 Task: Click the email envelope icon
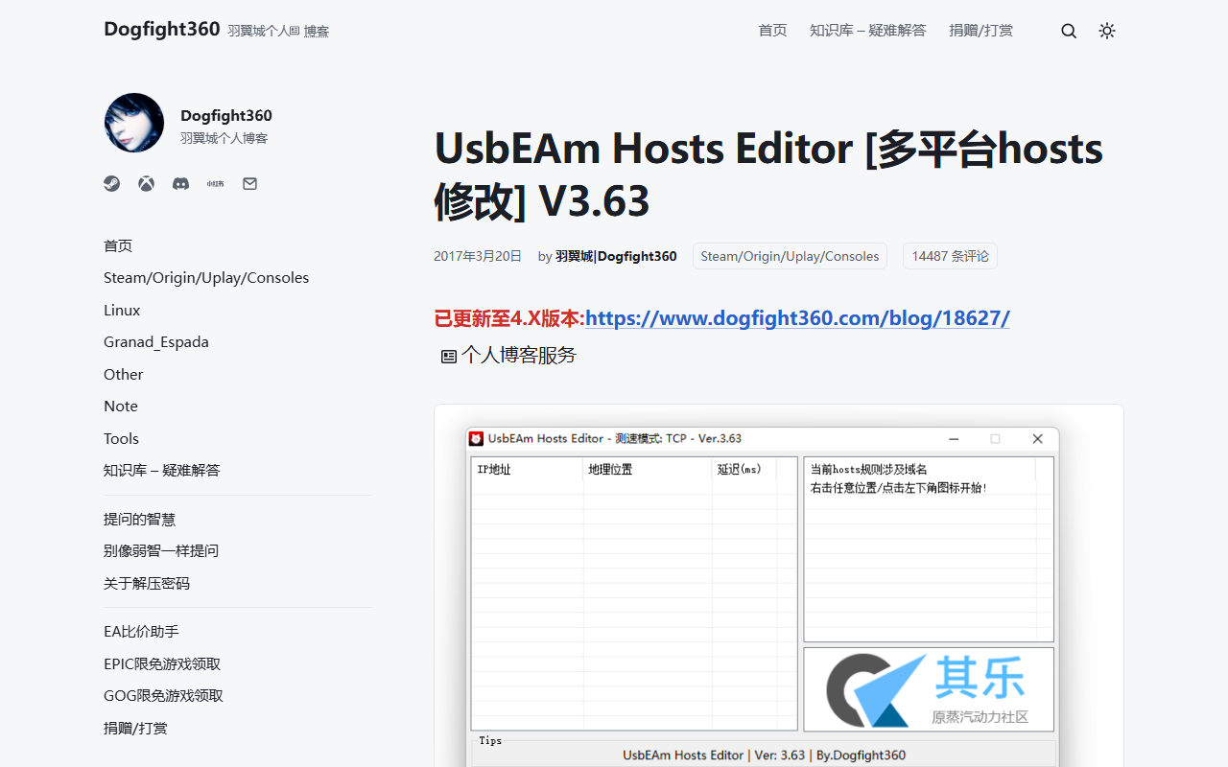tap(249, 183)
